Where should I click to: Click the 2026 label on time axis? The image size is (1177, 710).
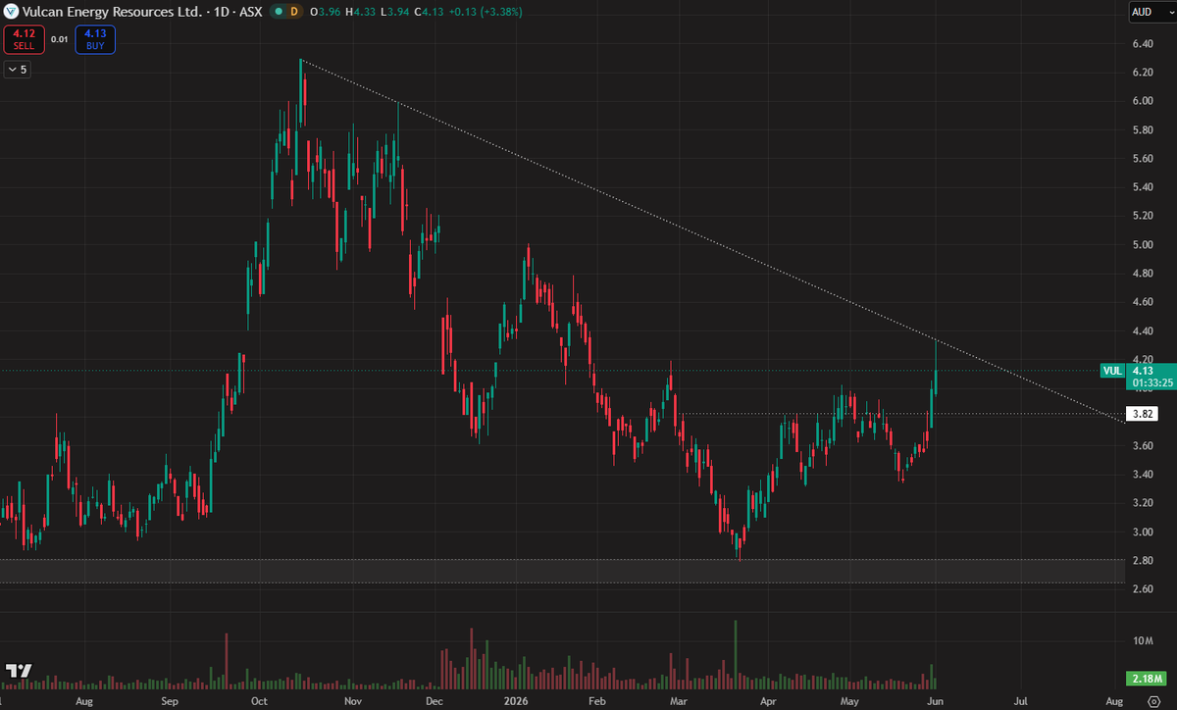tap(515, 702)
